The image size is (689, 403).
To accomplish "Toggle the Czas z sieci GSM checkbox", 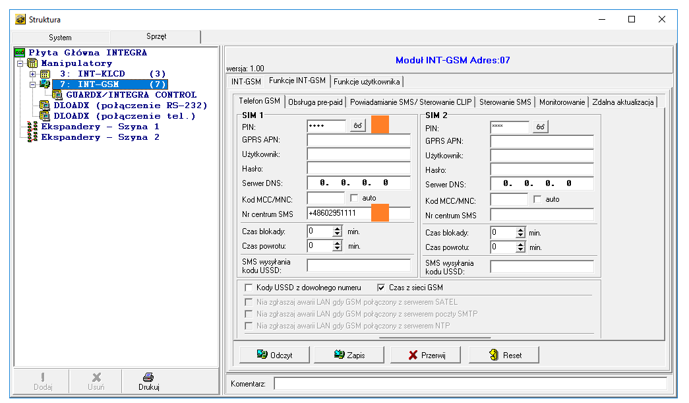I will point(381,288).
